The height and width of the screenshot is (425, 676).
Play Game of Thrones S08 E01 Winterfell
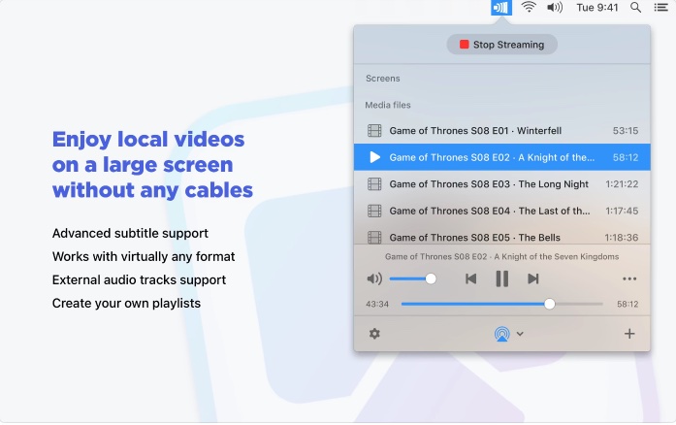pyautogui.click(x=501, y=131)
